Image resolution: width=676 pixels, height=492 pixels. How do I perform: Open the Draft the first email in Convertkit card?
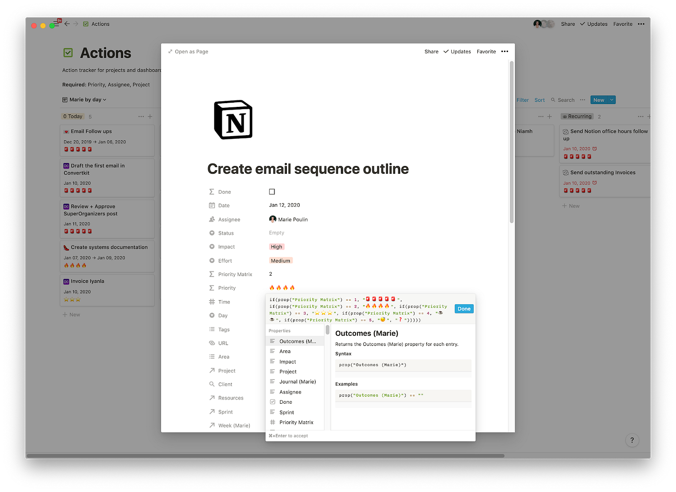coord(107,178)
